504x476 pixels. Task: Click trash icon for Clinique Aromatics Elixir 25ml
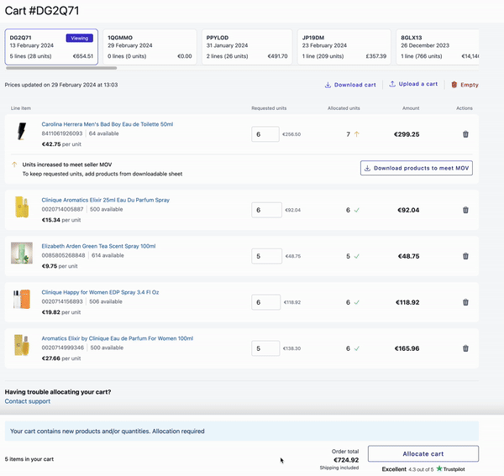point(465,210)
